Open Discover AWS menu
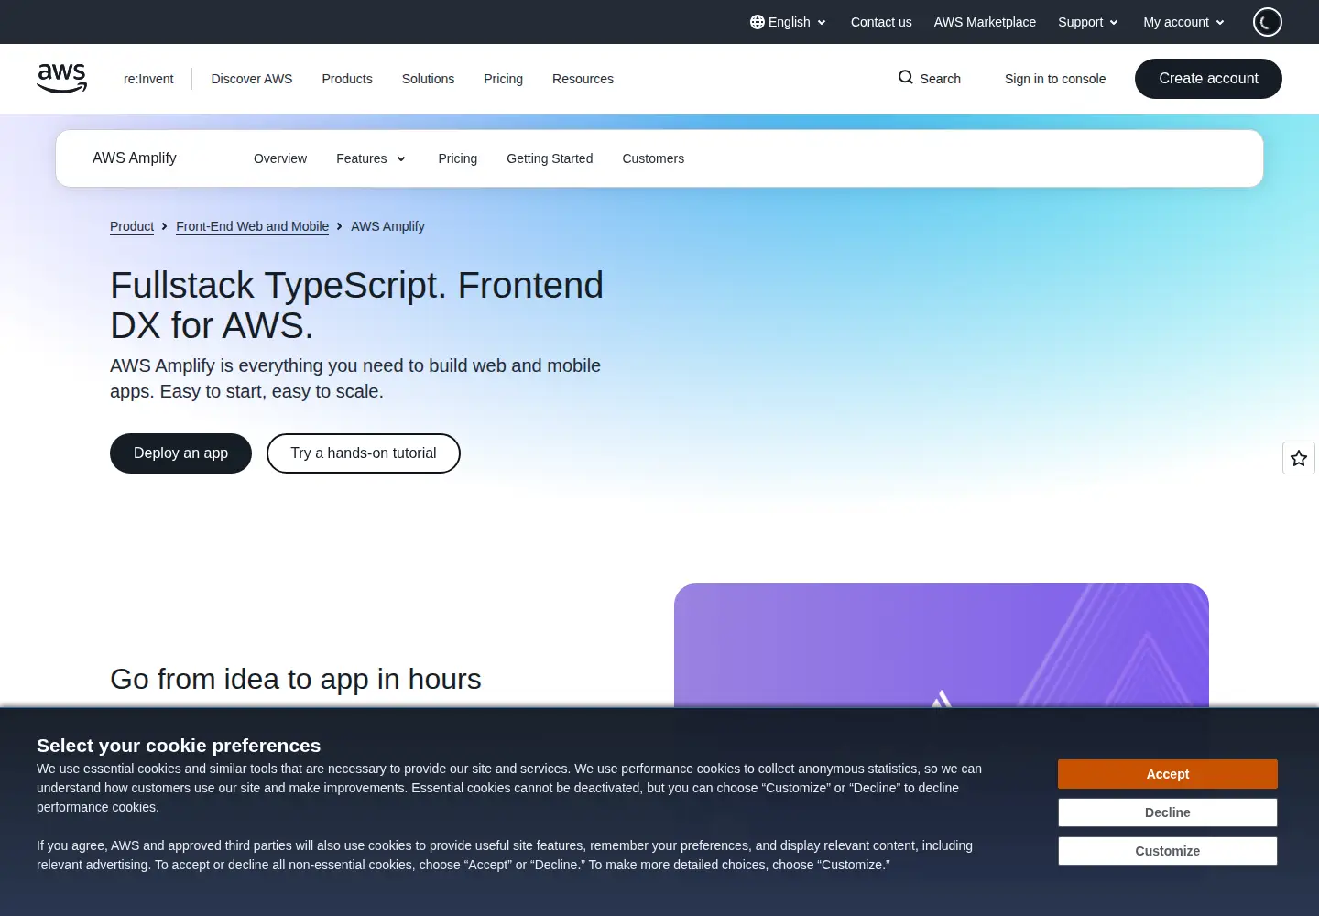 [252, 79]
